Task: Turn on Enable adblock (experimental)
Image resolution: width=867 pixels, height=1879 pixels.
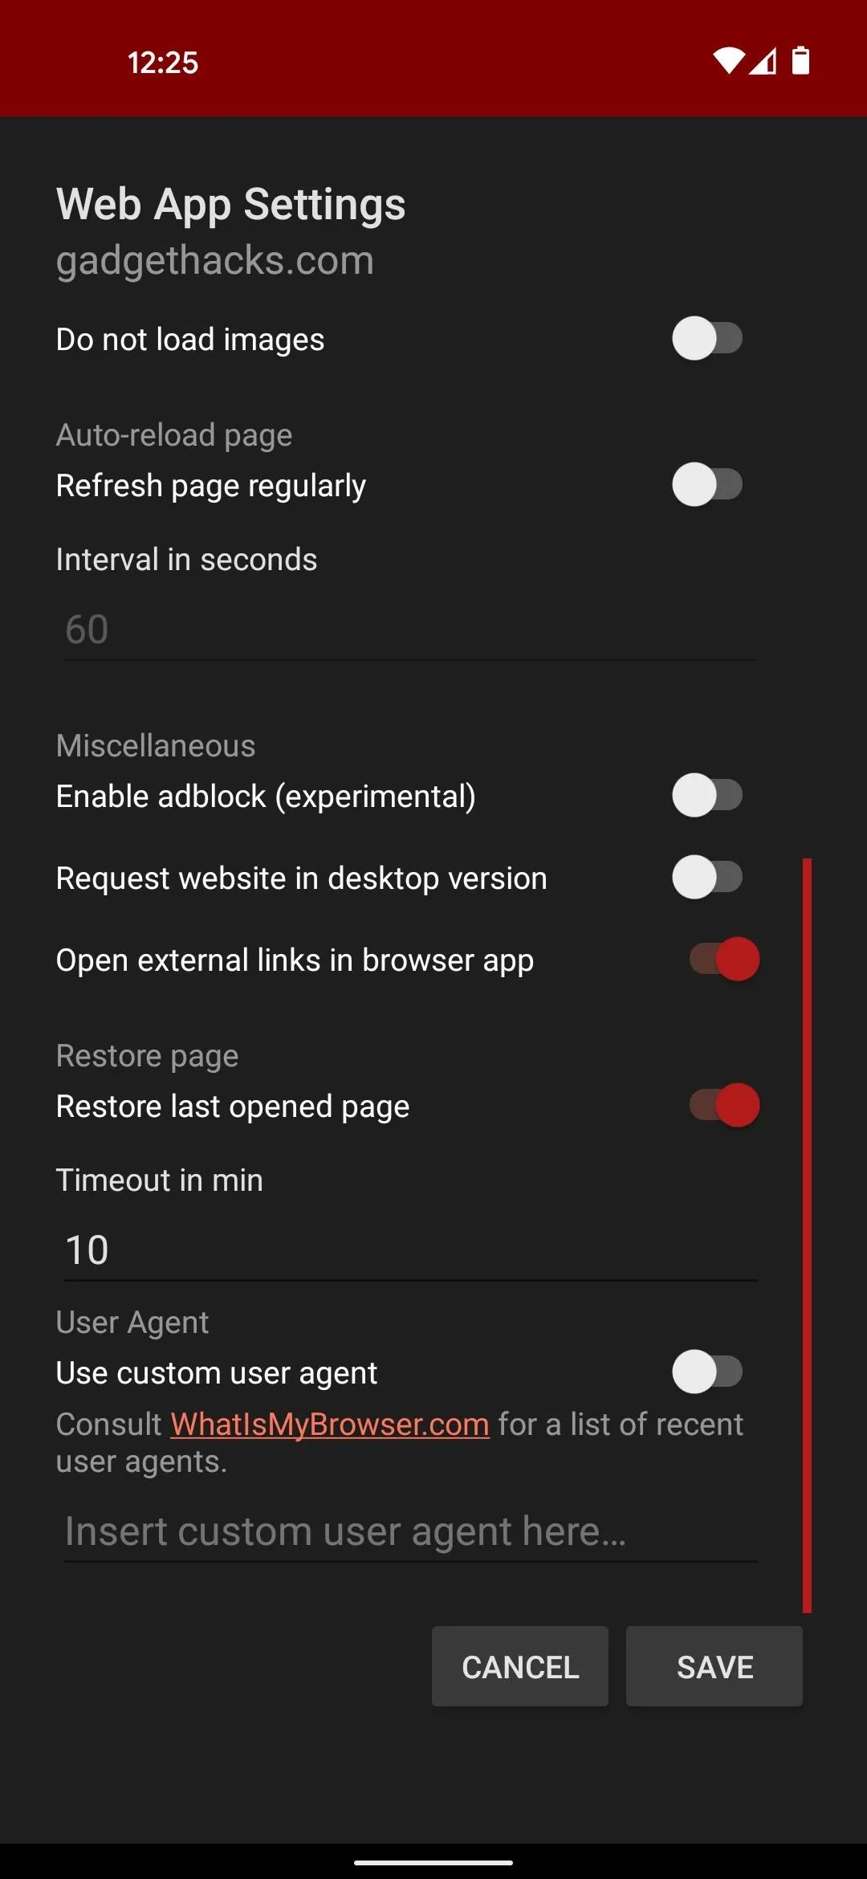Action: coord(707,796)
